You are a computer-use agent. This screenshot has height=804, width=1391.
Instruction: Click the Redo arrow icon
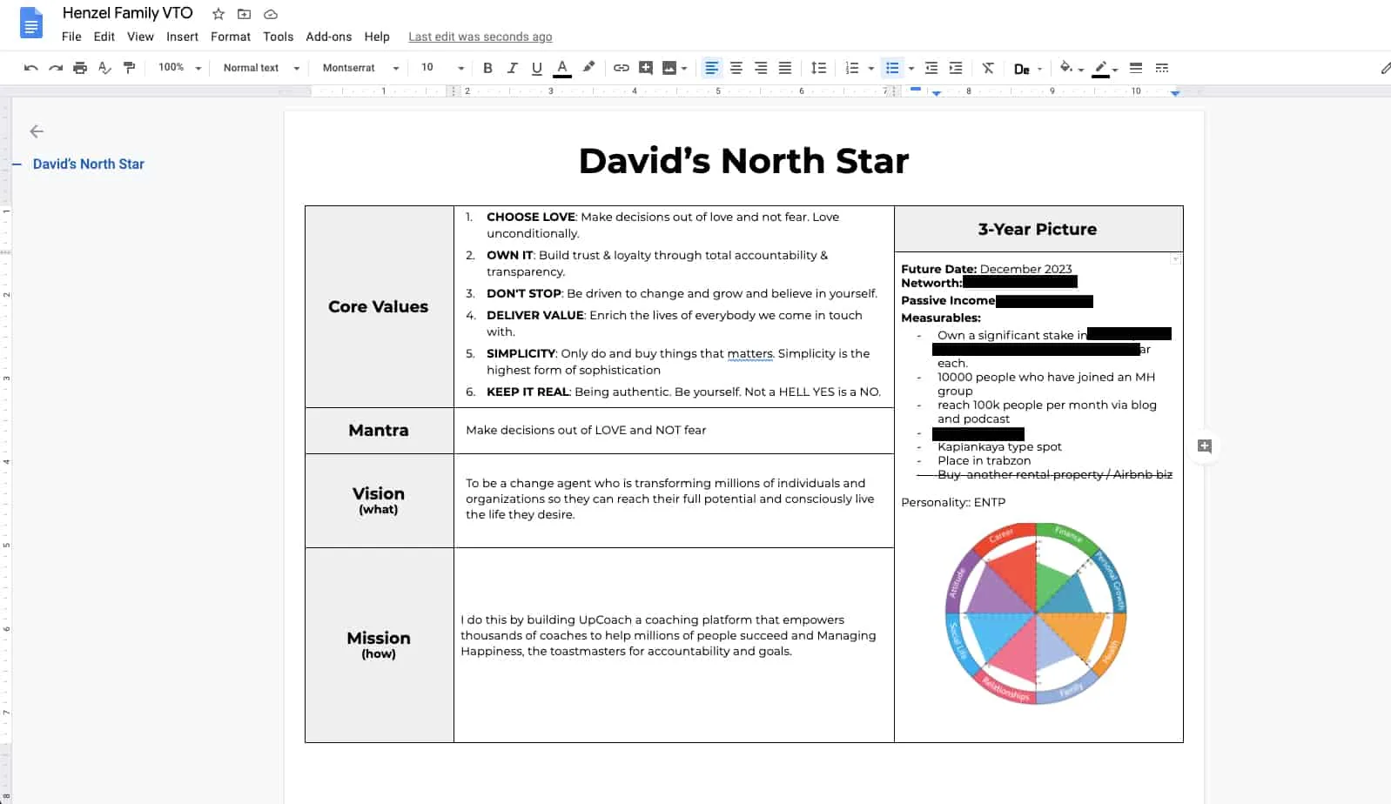[x=56, y=68]
